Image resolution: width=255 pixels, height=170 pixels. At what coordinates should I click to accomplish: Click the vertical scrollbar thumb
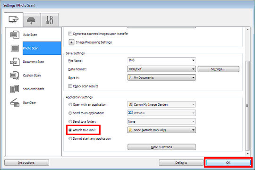coord(247,106)
